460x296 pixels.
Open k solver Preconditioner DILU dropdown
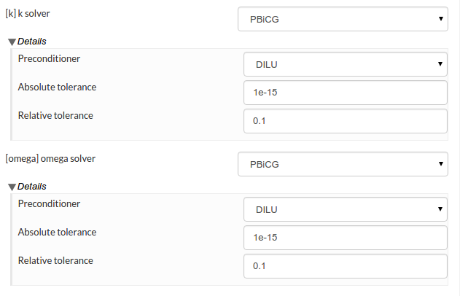[x=345, y=65]
